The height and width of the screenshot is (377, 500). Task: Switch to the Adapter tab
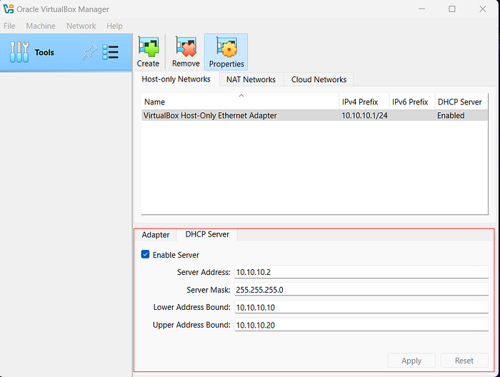156,235
